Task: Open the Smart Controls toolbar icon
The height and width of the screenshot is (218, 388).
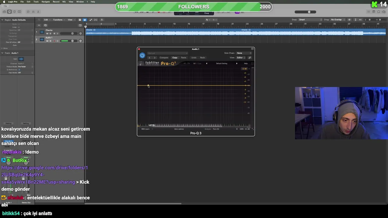Action: click(28, 12)
